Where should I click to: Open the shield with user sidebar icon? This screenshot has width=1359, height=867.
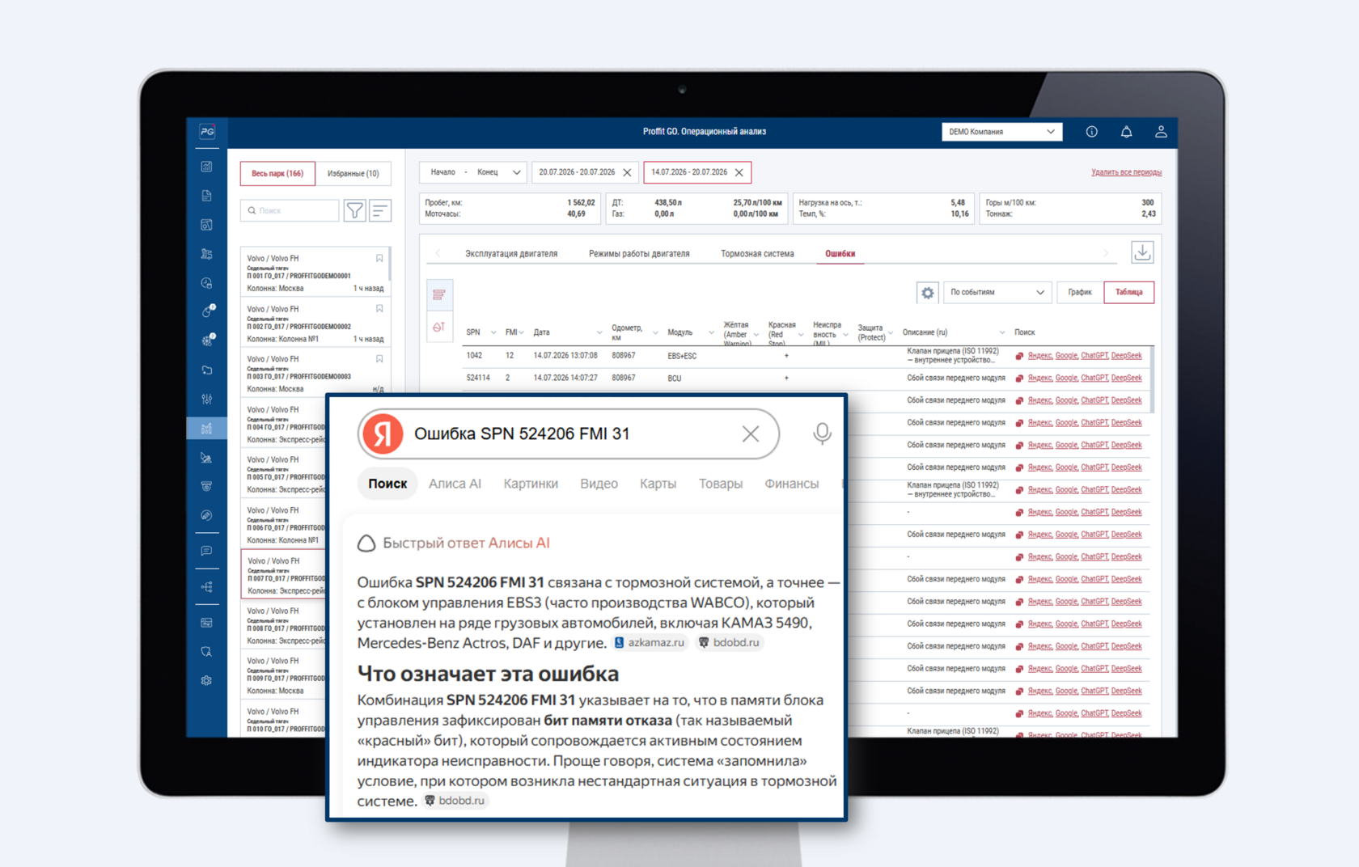[x=207, y=652]
